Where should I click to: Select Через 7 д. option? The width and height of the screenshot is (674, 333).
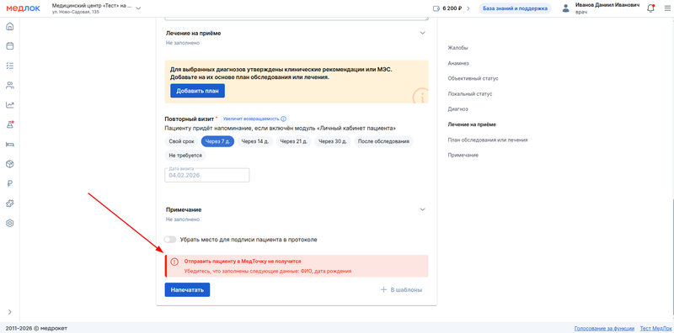pyautogui.click(x=217, y=141)
